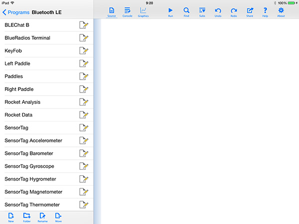Edit the SensorTag Magnetometer program
This screenshot has width=299, height=224.
click(x=84, y=192)
